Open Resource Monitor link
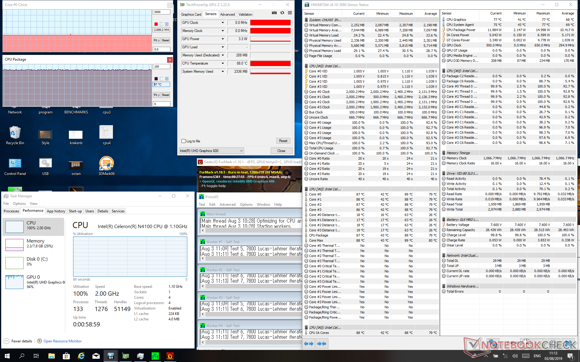The image size is (580, 362). tap(63, 341)
